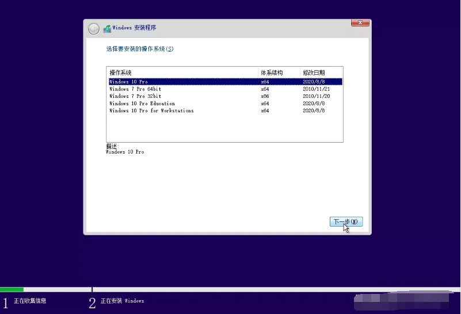The image size is (461, 314).
Task: Click the 修改日期 column header
Action: [321, 72]
